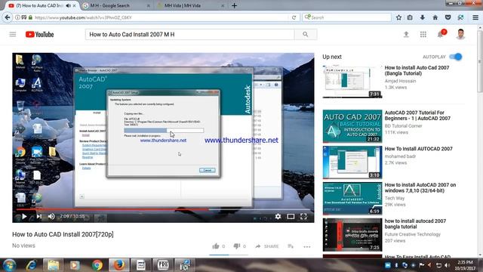
Task: Click the YouTube search magnifier button
Action: click(305, 34)
